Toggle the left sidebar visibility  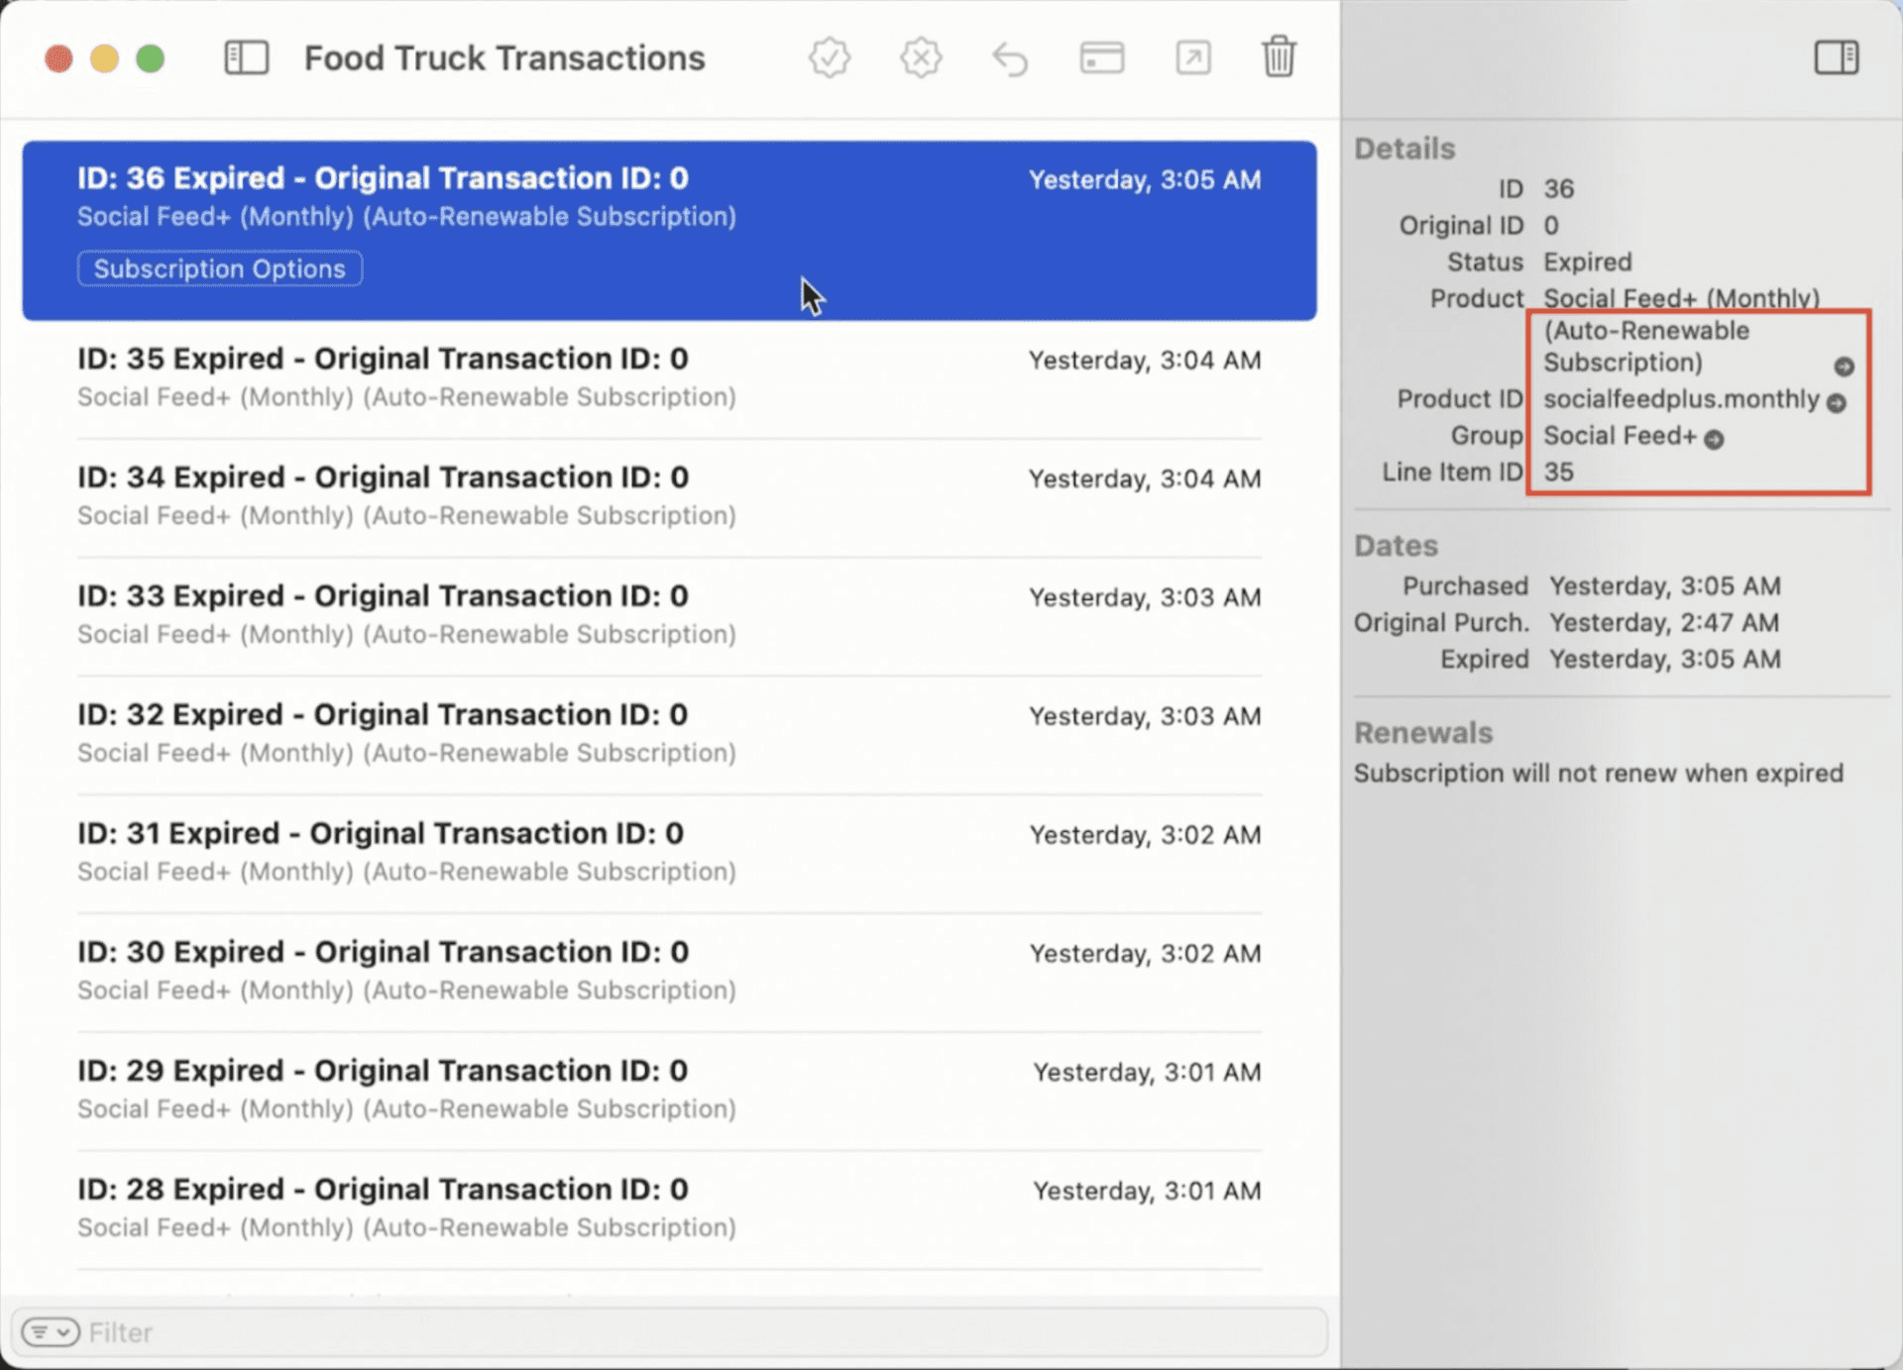point(246,57)
